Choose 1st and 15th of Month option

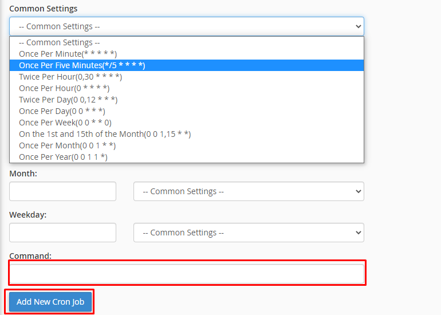[x=105, y=134]
